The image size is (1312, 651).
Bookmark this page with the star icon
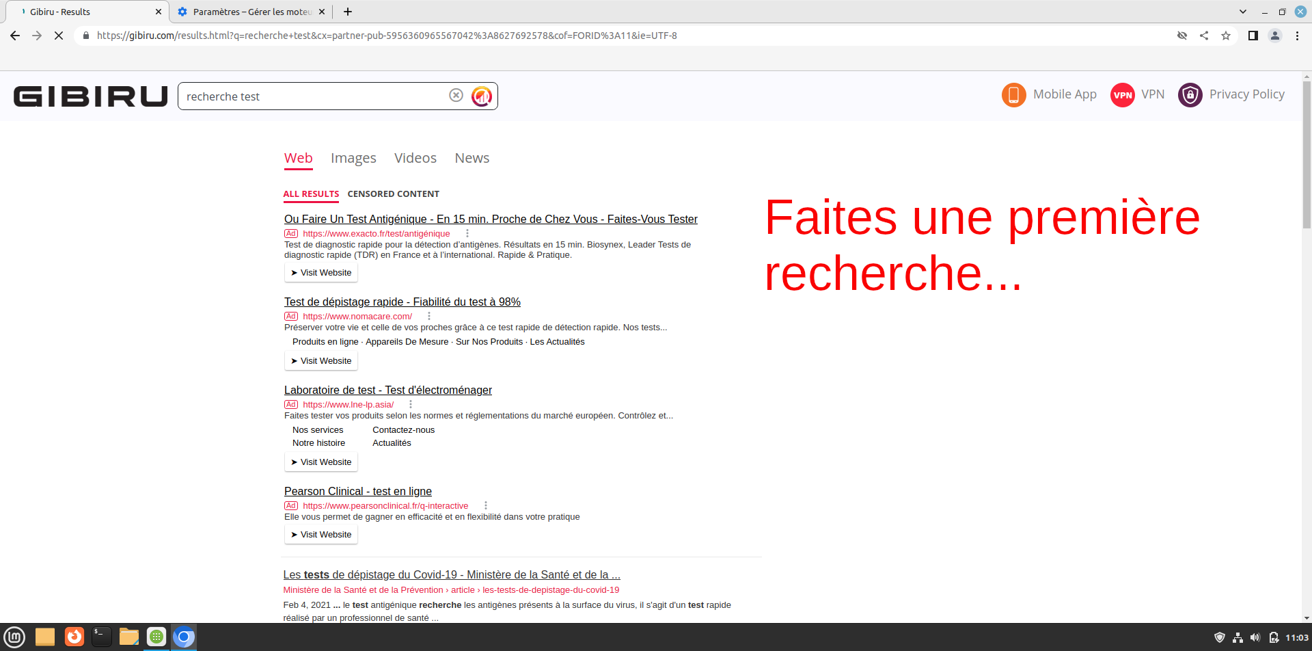pos(1226,36)
